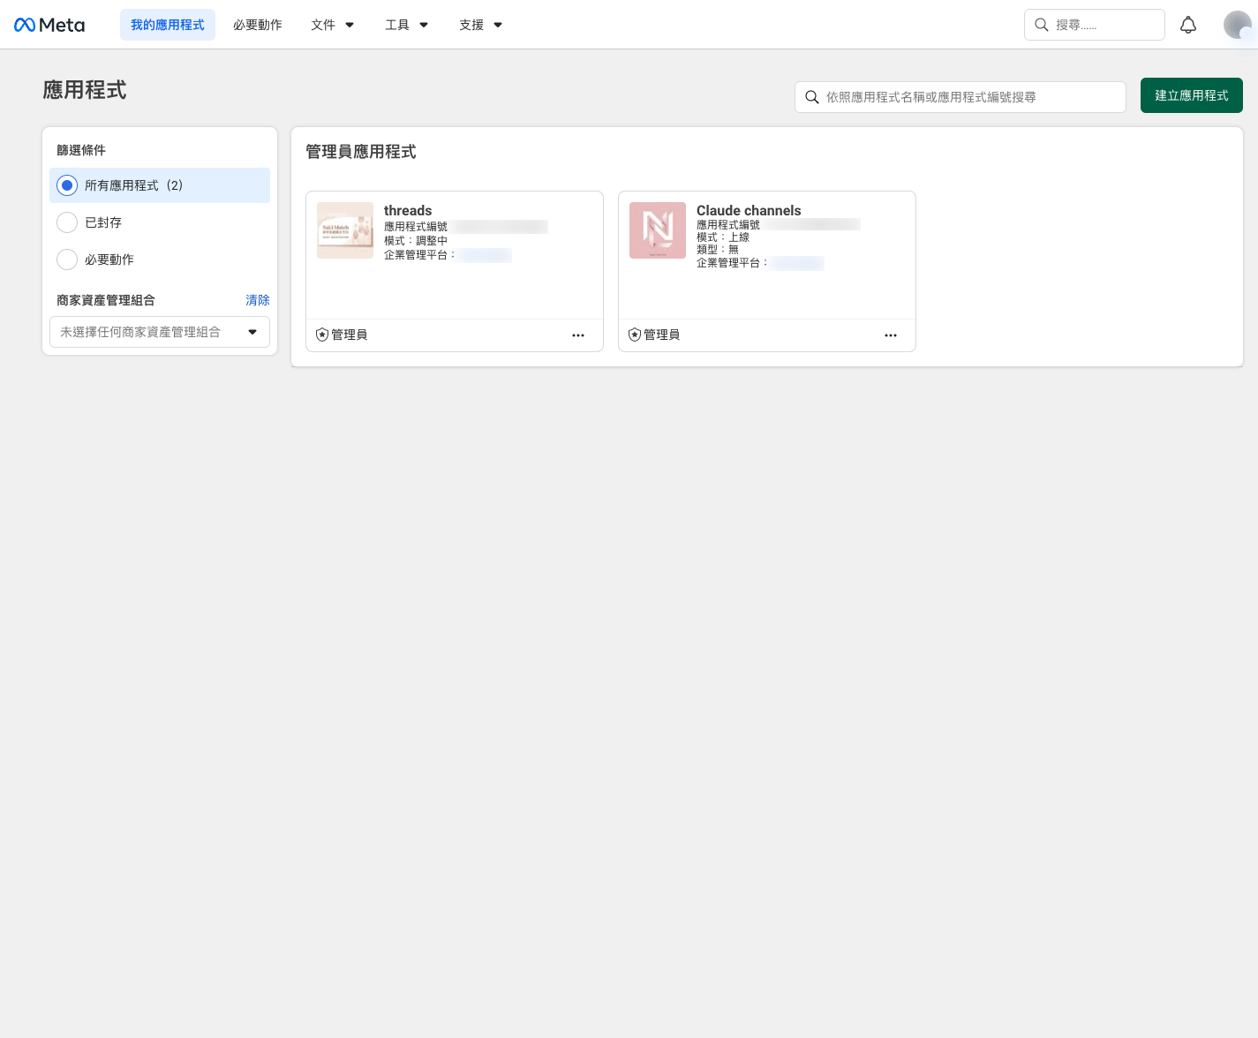Click 建立應用程式 button
The image size is (1258, 1038).
click(x=1192, y=95)
